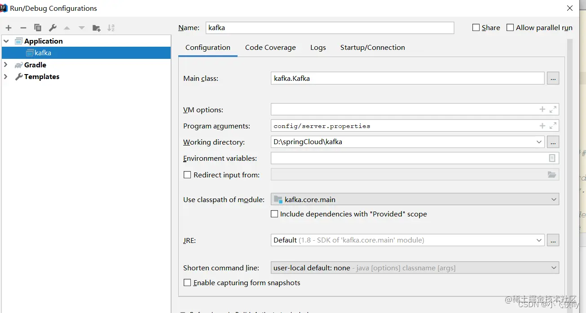Viewport: 586px width, 313px height.
Task: Remove configuration with minus icon
Action: coord(23,28)
